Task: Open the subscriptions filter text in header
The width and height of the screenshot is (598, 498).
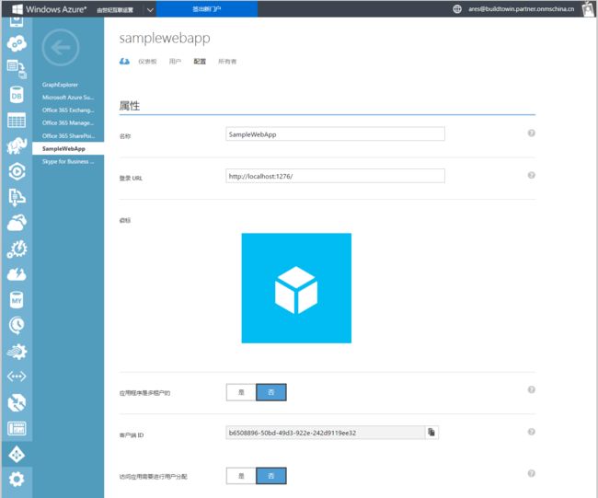Action: click(115, 10)
